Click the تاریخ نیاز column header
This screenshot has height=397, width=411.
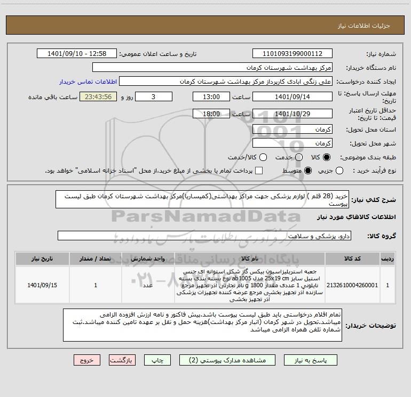point(42,258)
